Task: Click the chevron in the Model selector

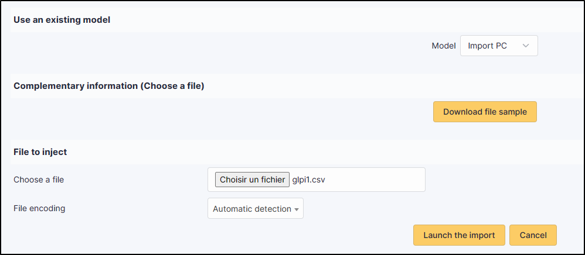Action: tap(525, 46)
